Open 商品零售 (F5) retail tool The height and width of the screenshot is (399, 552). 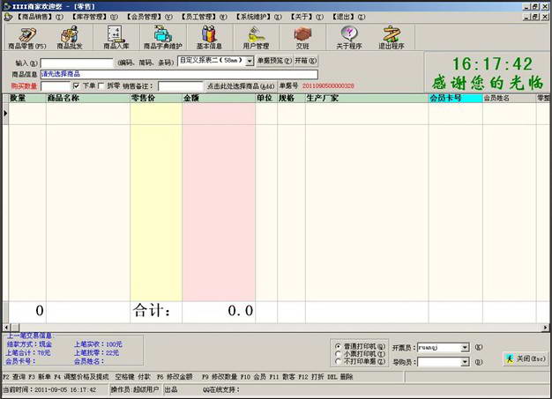click(26, 38)
